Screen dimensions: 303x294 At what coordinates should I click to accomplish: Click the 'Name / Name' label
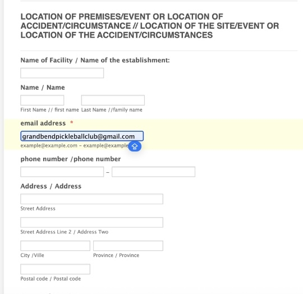coord(43,88)
